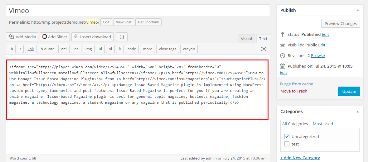368x162 pixels.
Task: Click the shortcode brackets icon button
Action: pyautogui.click(x=122, y=37)
